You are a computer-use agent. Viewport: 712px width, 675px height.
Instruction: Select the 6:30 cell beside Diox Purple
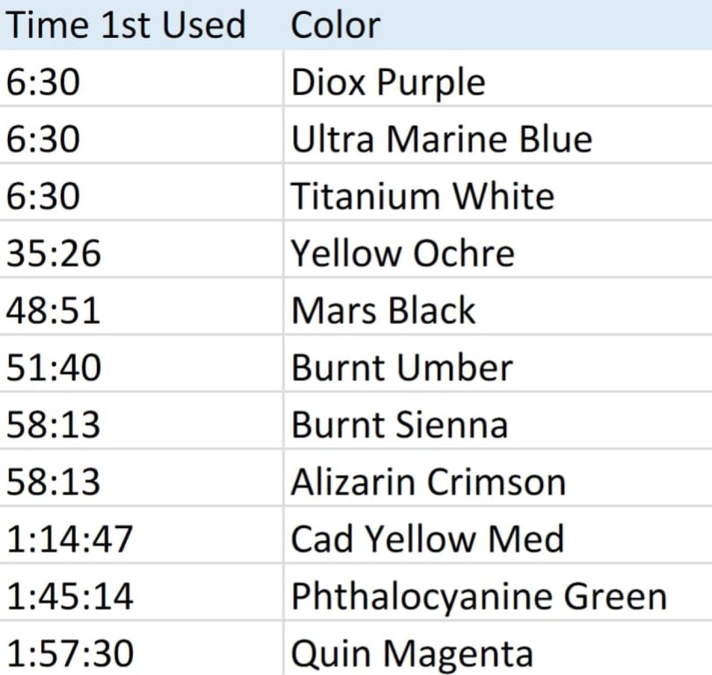pos(43,82)
